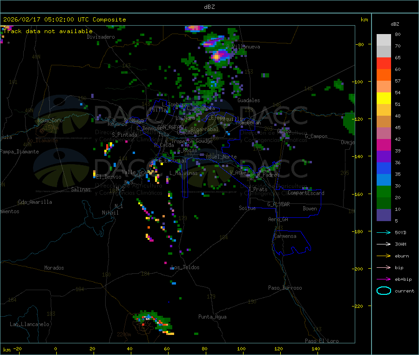Screen dimensions: 419x355
Task: Click the white 30HM arrow icon
Action: pos(384,244)
